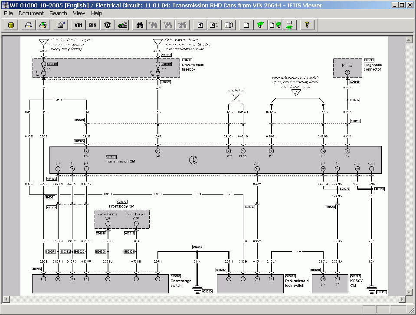This screenshot has height=315, width=416.
Task: Open the View menu
Action: (79, 13)
